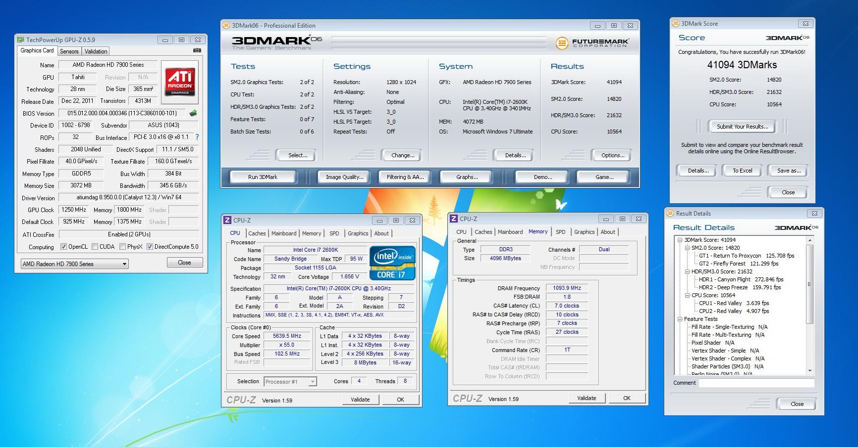The image size is (858, 447).
Task: Click the Futuremark logo in 3DMark06
Action: 592,43
